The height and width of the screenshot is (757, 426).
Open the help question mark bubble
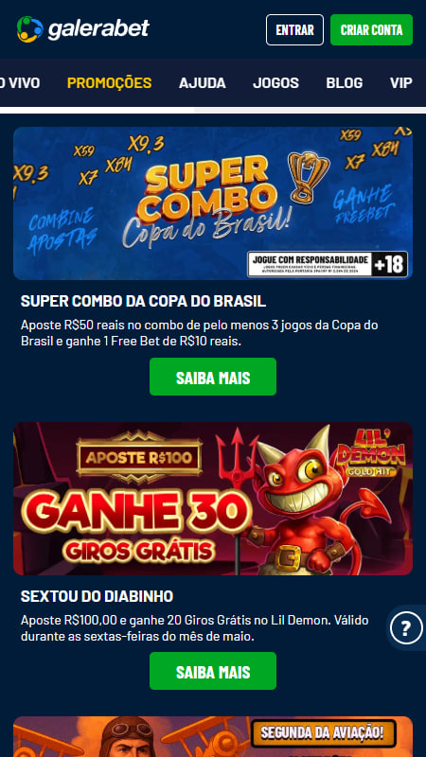406,628
